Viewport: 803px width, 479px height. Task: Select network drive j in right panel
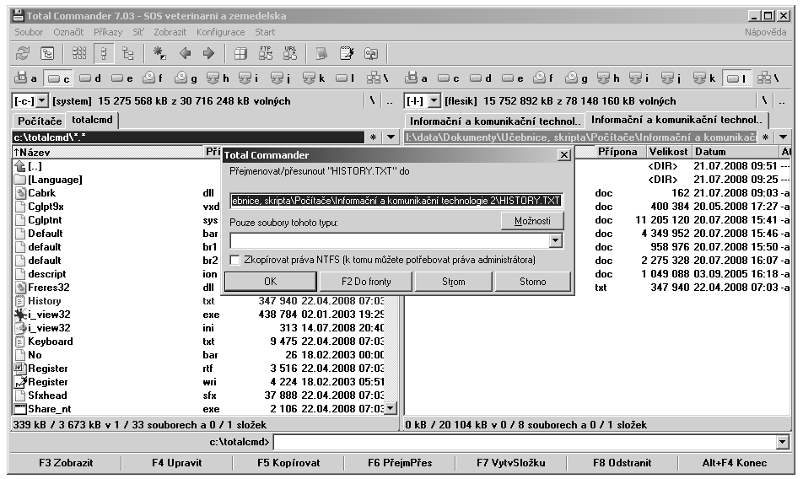pos(671,78)
